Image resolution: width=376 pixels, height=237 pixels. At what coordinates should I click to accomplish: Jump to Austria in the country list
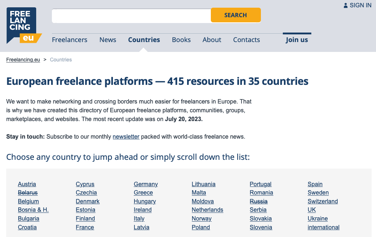(27, 184)
